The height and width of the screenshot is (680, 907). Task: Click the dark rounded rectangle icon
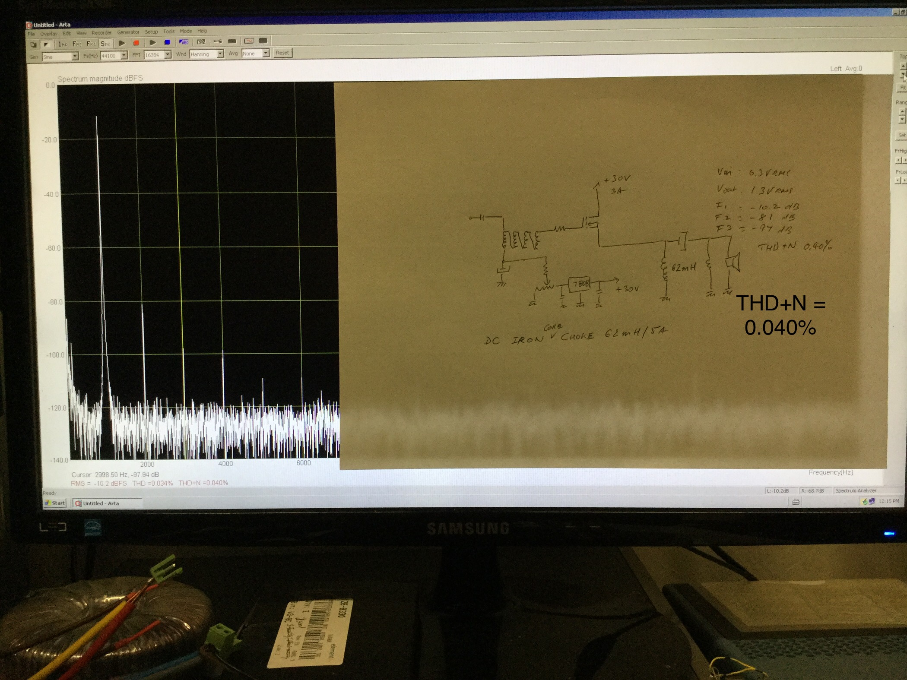tap(263, 41)
